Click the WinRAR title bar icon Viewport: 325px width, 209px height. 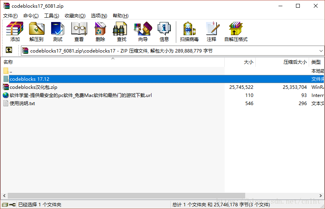[x=7, y=6]
